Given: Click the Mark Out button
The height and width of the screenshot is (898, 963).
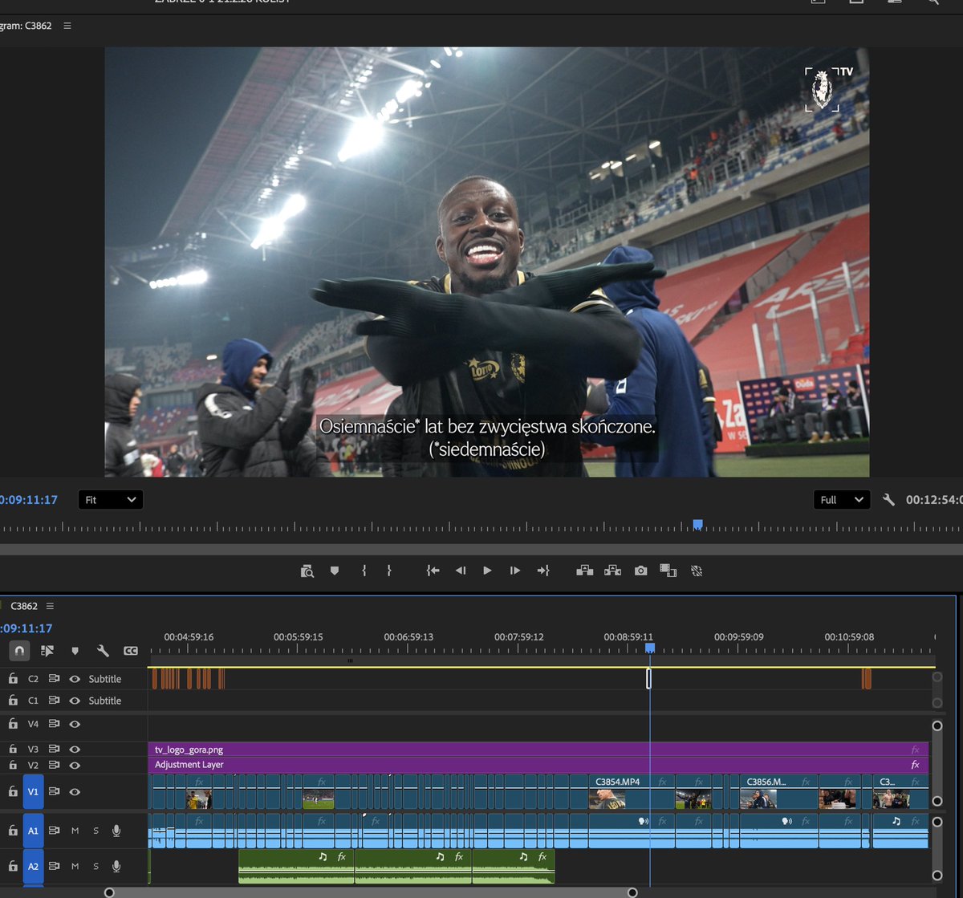Looking at the screenshot, I should coord(389,571).
